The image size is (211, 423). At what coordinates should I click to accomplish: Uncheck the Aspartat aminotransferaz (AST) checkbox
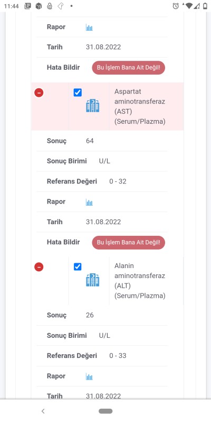(78, 93)
